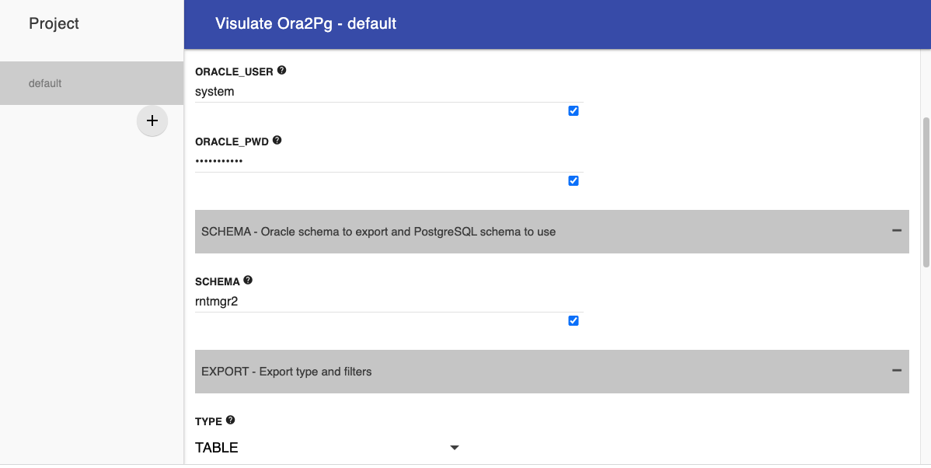Click the Visulate Ora2Pg - default title
Screen dimensions: 931x468
pos(306,24)
